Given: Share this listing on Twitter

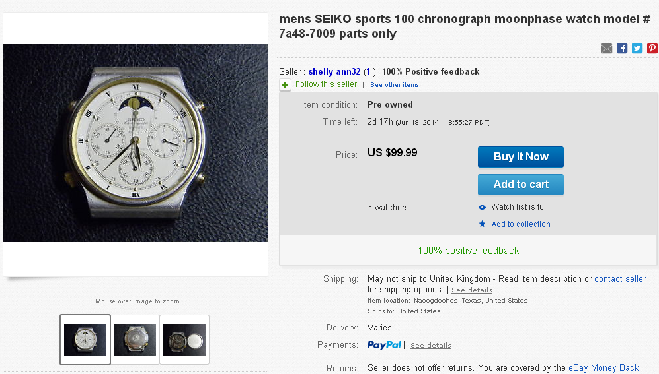Looking at the screenshot, I should tap(637, 48).
